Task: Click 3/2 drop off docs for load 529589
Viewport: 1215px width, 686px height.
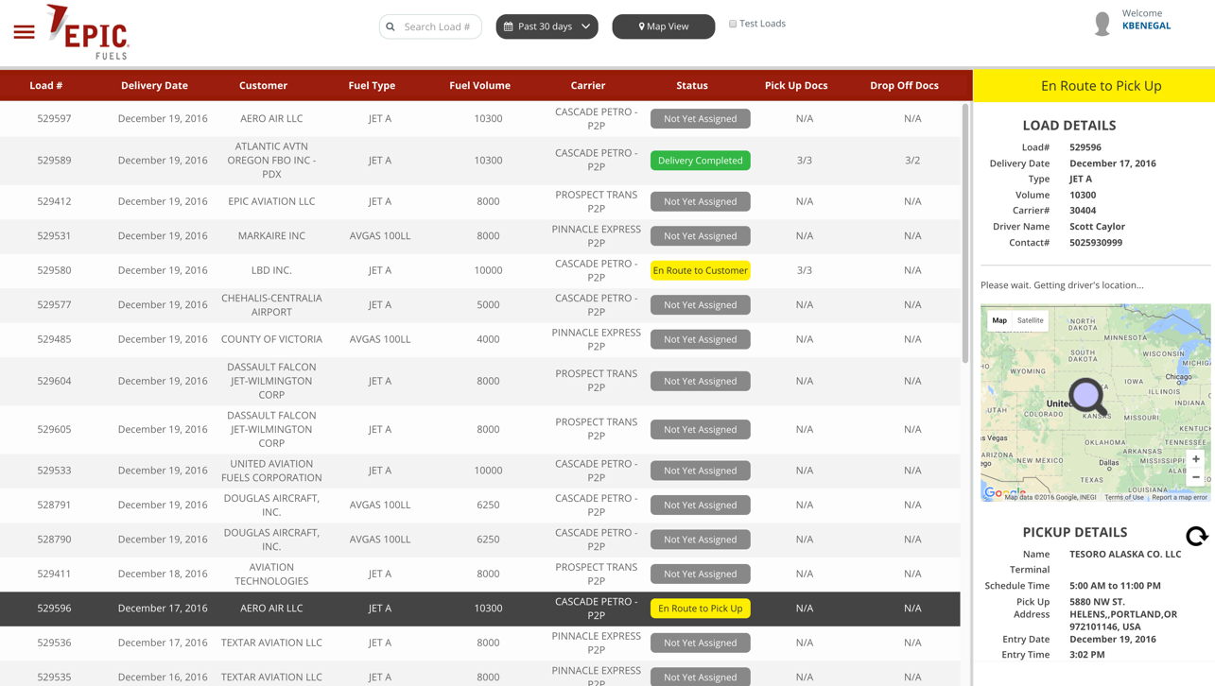Action: 912,161
